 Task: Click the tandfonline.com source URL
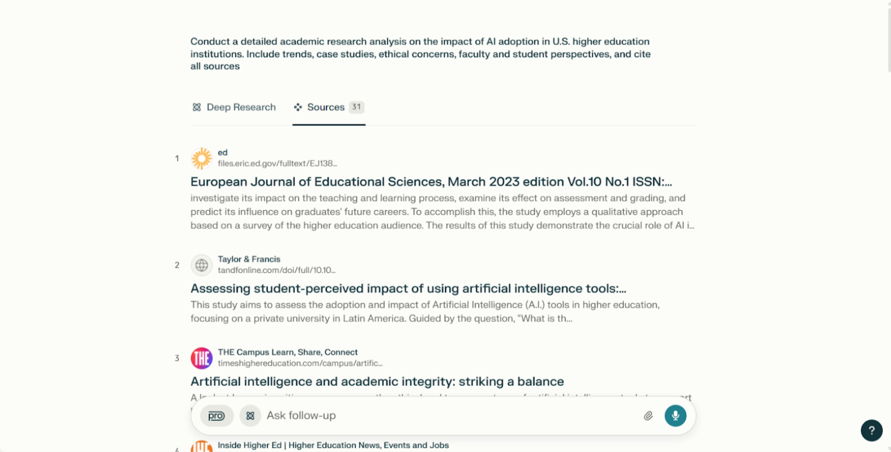click(x=277, y=270)
